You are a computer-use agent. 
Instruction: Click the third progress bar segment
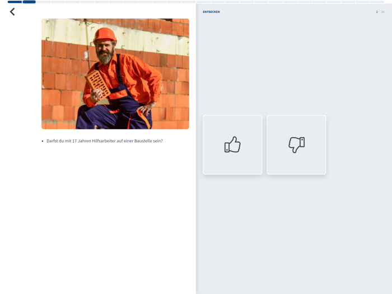pyautogui.click(x=44, y=2)
